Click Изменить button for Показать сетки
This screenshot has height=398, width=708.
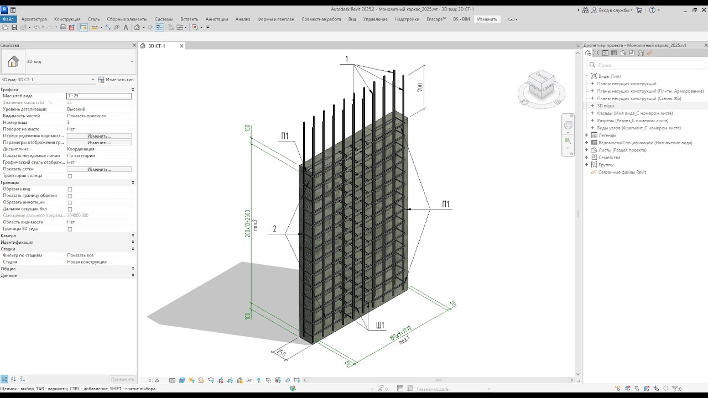click(x=99, y=169)
